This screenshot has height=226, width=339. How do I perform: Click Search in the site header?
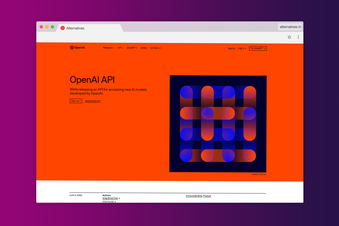tap(231, 48)
